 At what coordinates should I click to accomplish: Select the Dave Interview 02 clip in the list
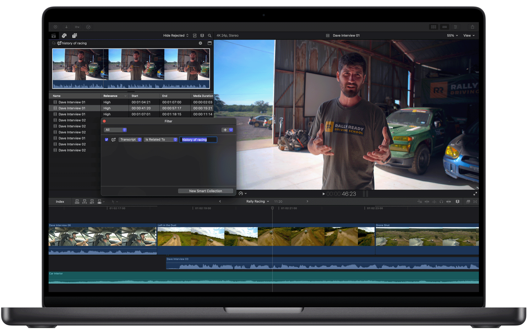click(72, 120)
